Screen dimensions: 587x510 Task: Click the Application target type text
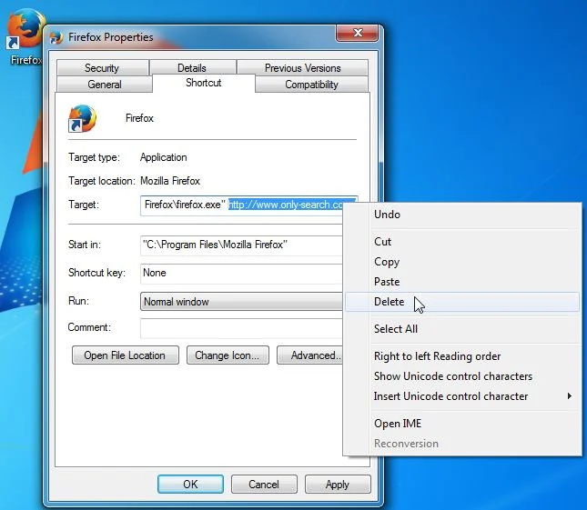click(x=164, y=157)
